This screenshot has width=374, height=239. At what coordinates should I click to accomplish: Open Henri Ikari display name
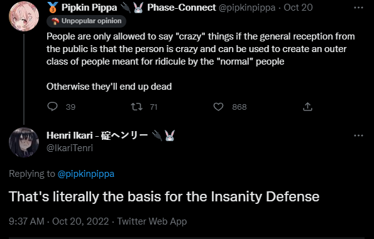(69, 135)
